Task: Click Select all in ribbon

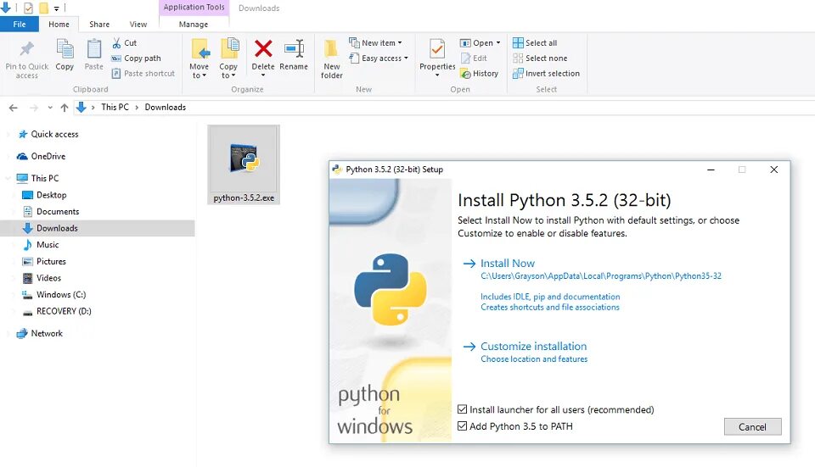Action: point(535,43)
